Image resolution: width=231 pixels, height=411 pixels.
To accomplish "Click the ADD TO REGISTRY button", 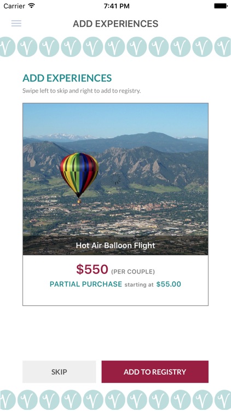I will click(155, 372).
